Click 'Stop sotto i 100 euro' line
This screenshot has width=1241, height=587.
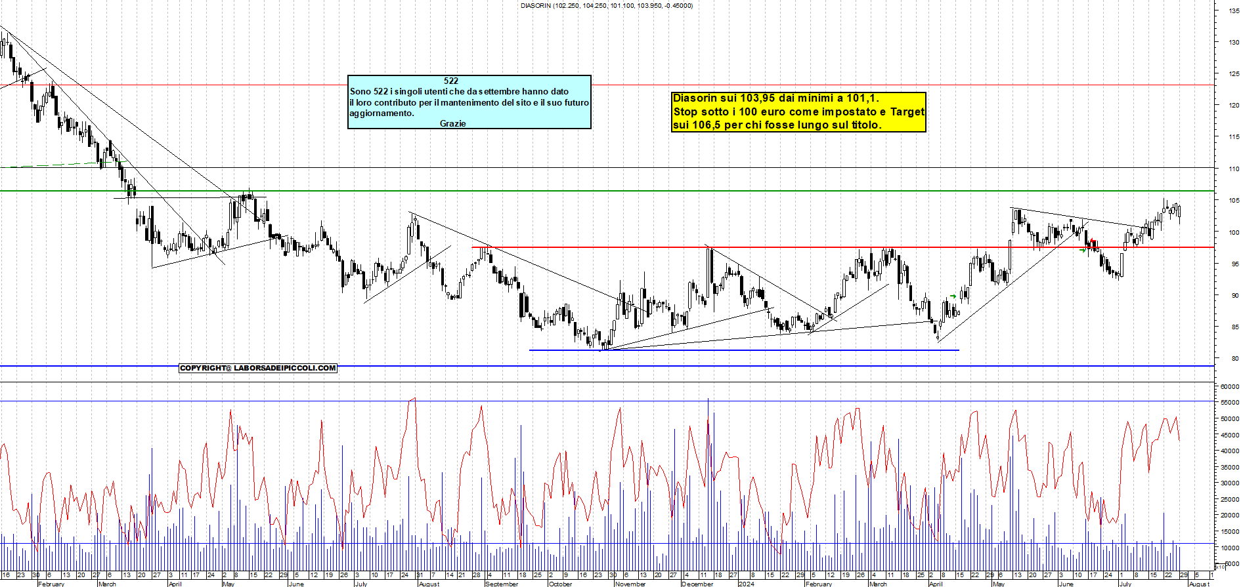click(799, 112)
